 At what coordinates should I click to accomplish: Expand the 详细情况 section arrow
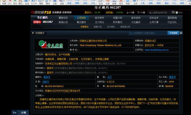pyautogui.click(x=33, y=33)
